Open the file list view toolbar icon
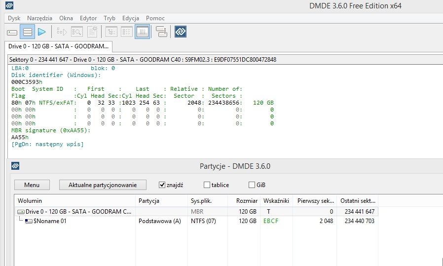Image resolution: width=443 pixels, height=266 pixels. point(127,32)
